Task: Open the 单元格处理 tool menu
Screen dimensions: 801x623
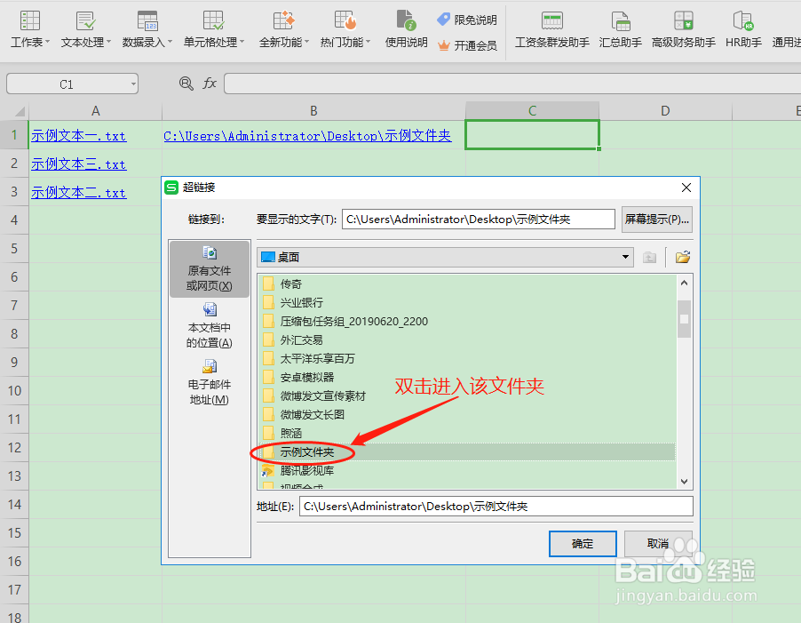Action: [213, 29]
